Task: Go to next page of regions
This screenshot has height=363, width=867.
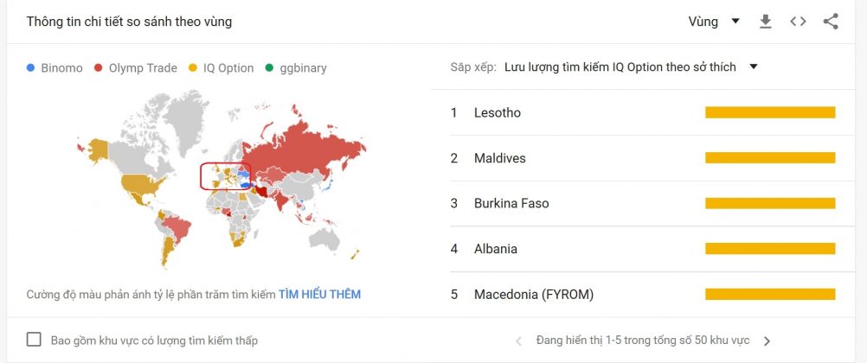Action: pyautogui.click(x=767, y=341)
